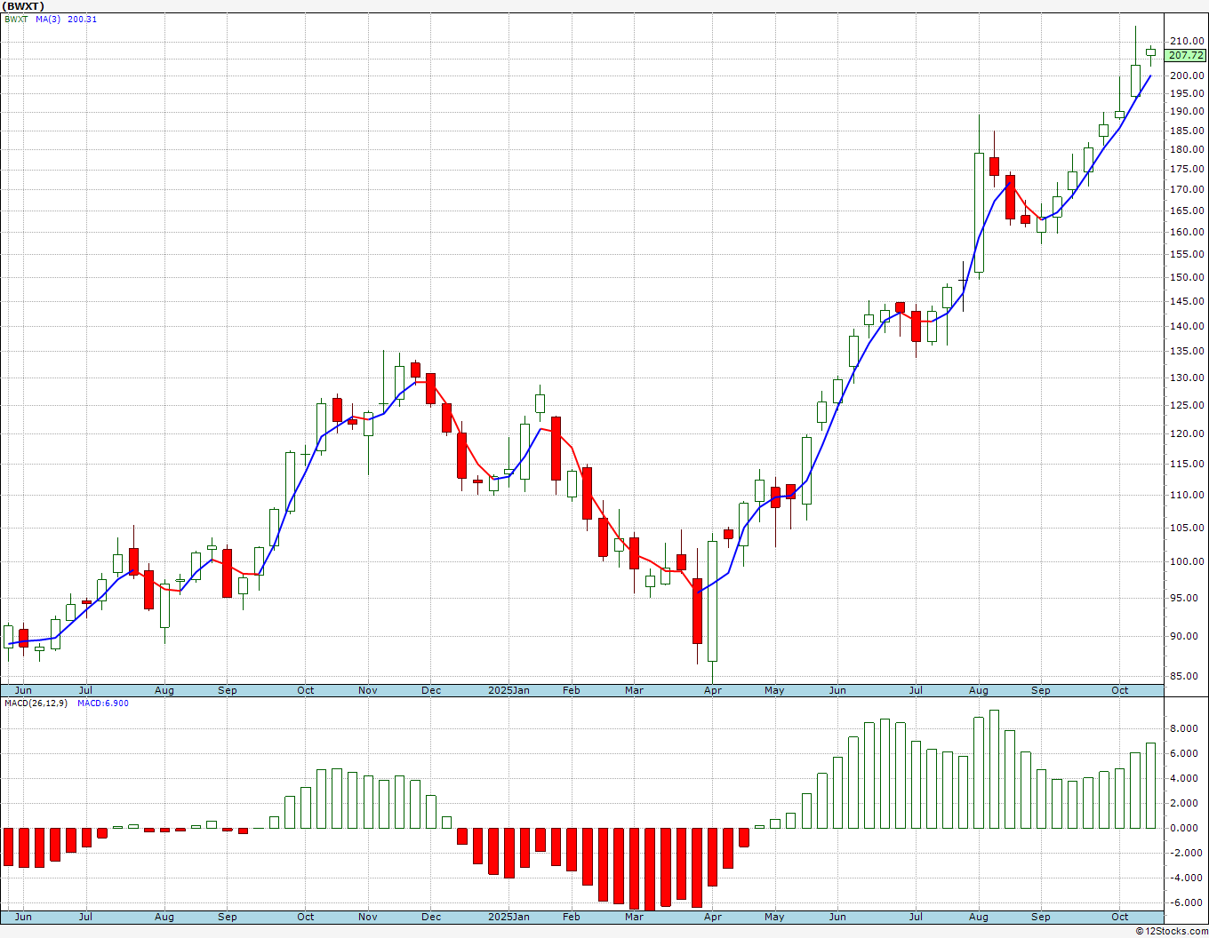The width and height of the screenshot is (1209, 938).
Task: Select the 105.00 price axis label
Action: (1187, 528)
